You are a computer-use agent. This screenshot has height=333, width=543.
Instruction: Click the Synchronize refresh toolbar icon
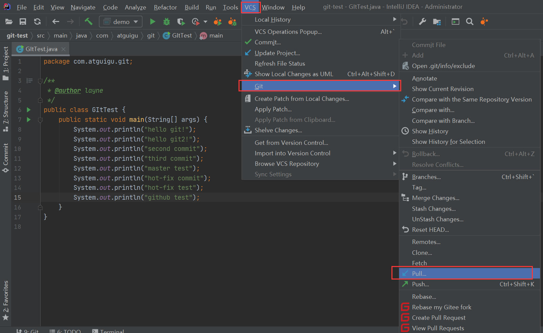[37, 22]
